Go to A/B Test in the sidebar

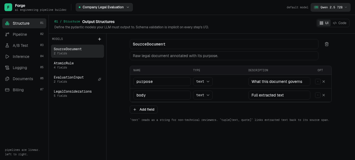[24, 45]
